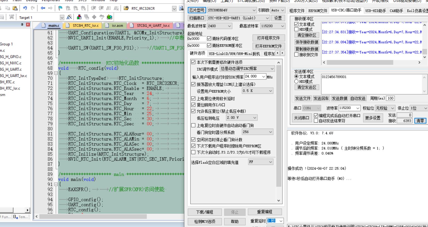Click 下载/编程 button

click(205, 212)
